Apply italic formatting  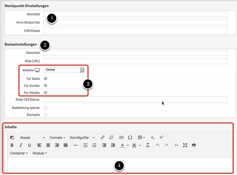pos(21,145)
